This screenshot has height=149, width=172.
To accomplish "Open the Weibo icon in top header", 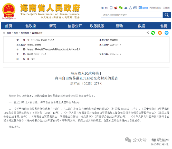I will click(116, 8).
